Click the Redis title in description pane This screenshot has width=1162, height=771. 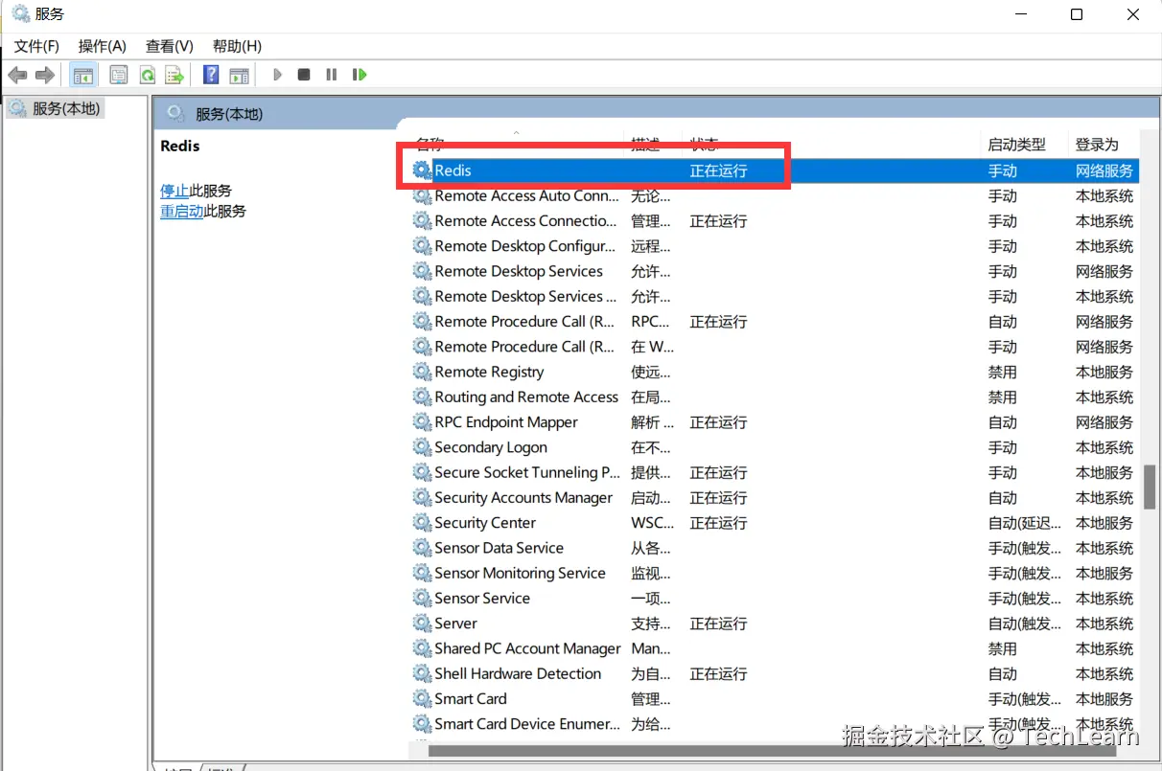pyautogui.click(x=180, y=146)
